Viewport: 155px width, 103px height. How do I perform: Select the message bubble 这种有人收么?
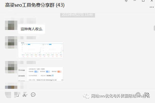point(32,29)
